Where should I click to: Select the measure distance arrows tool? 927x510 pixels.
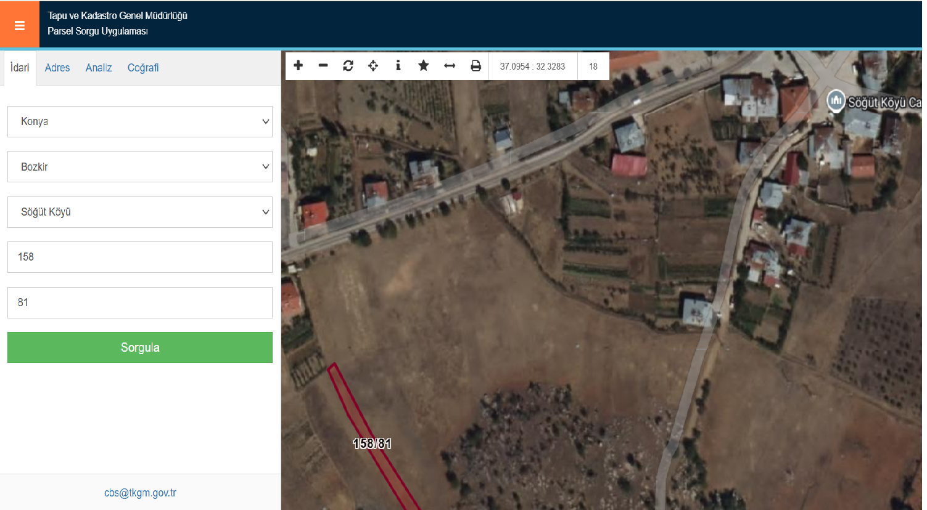[x=450, y=65]
